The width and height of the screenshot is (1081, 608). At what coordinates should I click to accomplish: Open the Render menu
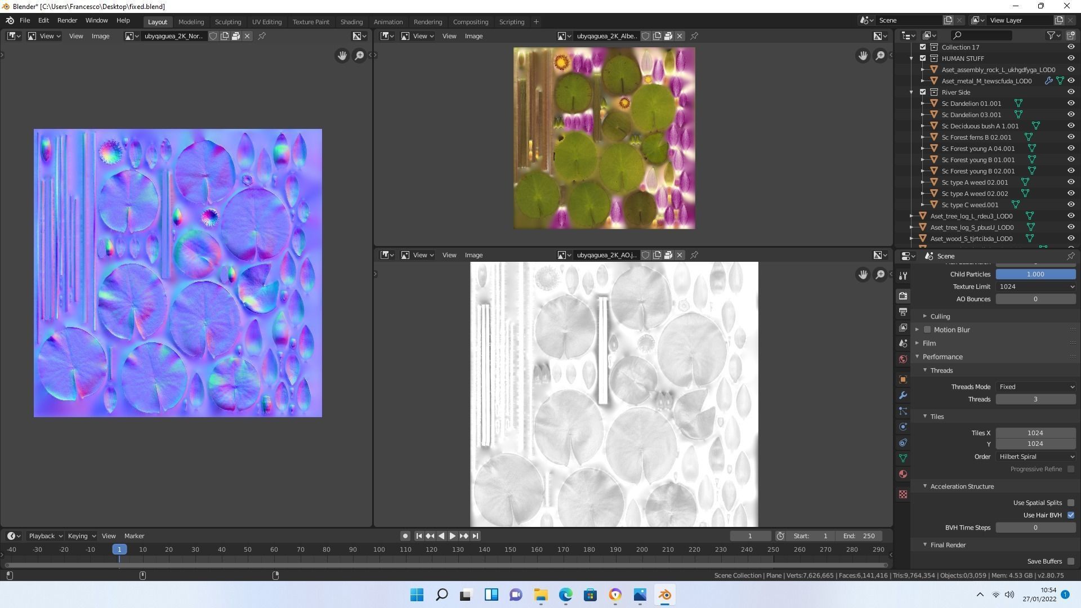pos(67,20)
